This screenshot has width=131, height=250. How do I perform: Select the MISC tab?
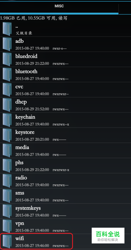click(59, 6)
